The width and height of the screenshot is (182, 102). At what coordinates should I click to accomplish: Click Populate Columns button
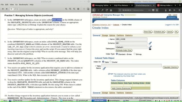[170, 67]
